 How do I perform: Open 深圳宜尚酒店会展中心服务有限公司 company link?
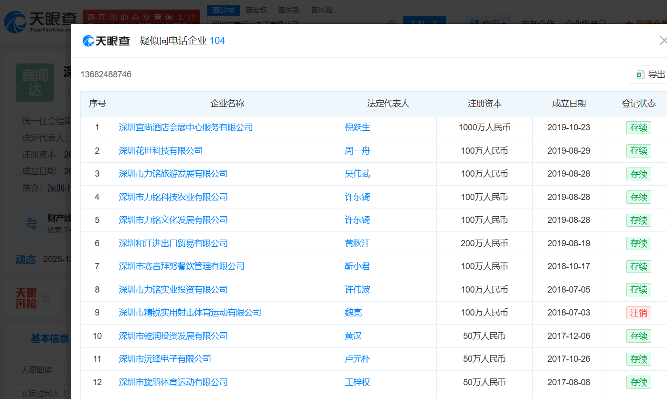[186, 127]
